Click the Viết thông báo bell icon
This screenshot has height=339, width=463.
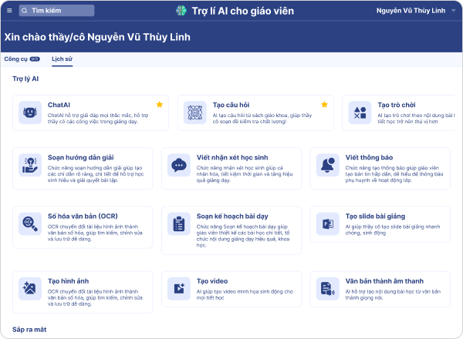[x=328, y=164]
